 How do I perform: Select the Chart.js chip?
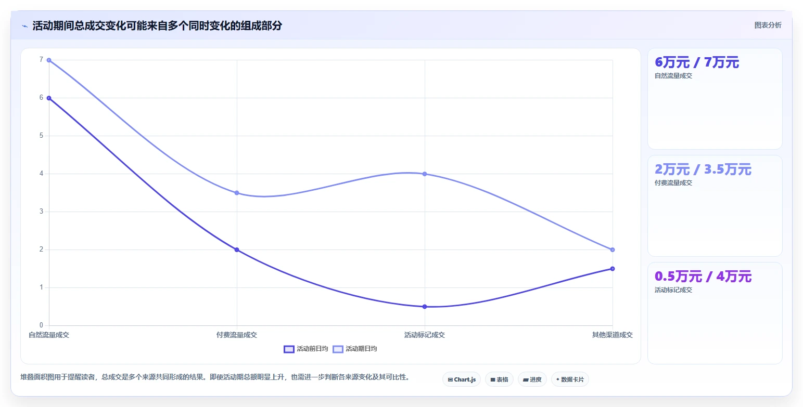tap(462, 379)
